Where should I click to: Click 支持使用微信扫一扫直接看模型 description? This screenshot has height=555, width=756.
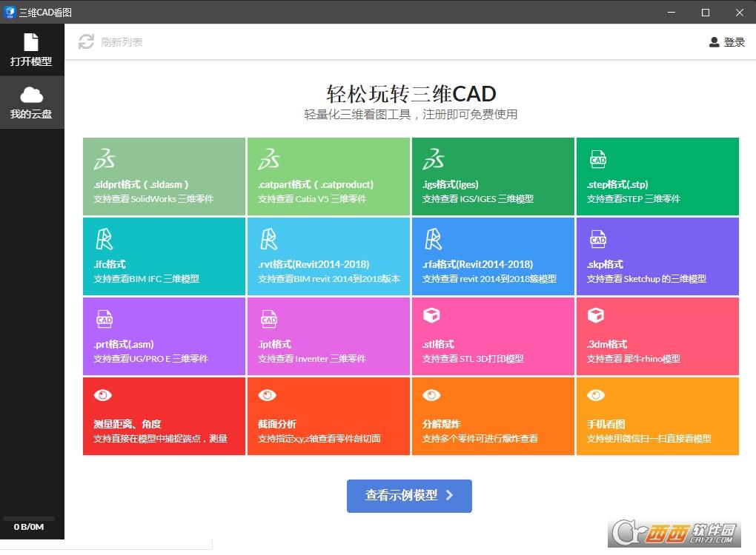[649, 439]
